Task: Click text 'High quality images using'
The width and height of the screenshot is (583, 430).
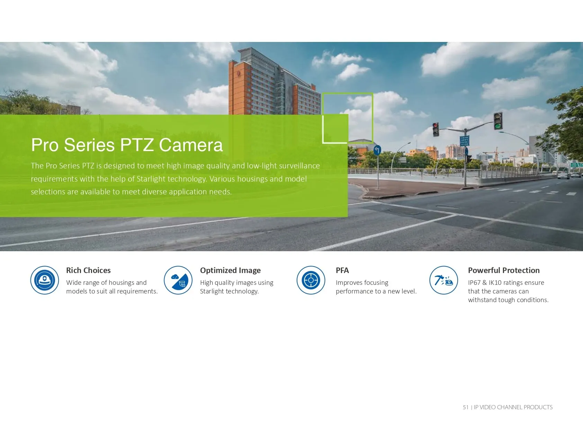Action: tap(237, 283)
